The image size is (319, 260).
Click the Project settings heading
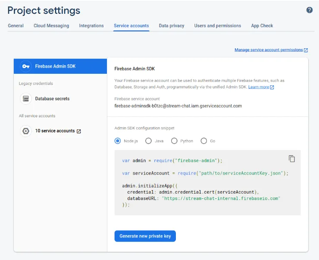pos(44,11)
